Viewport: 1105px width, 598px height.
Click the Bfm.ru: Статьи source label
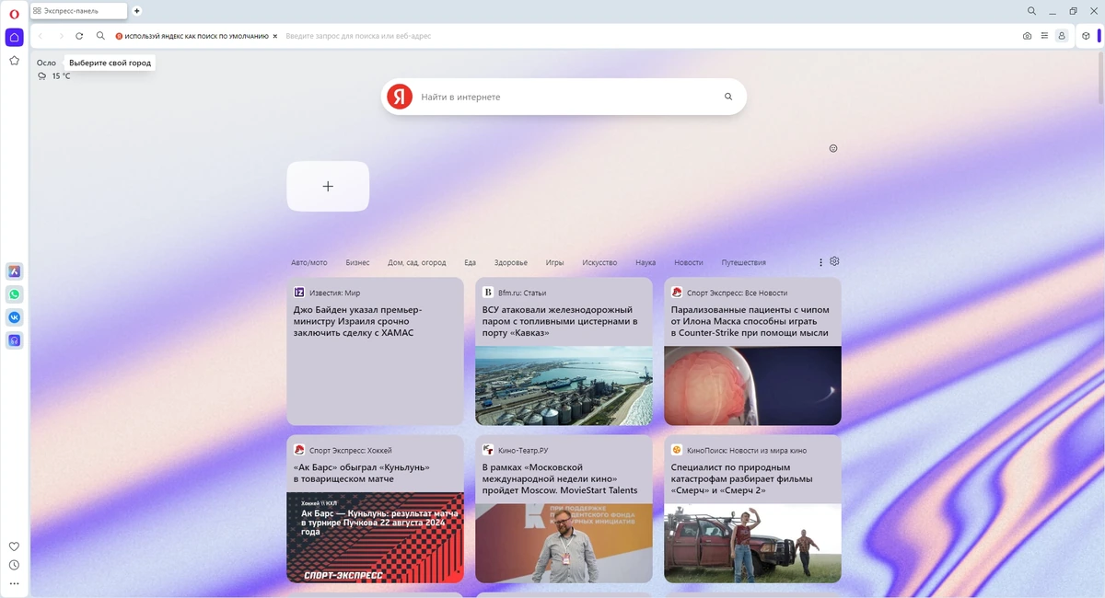[522, 293]
